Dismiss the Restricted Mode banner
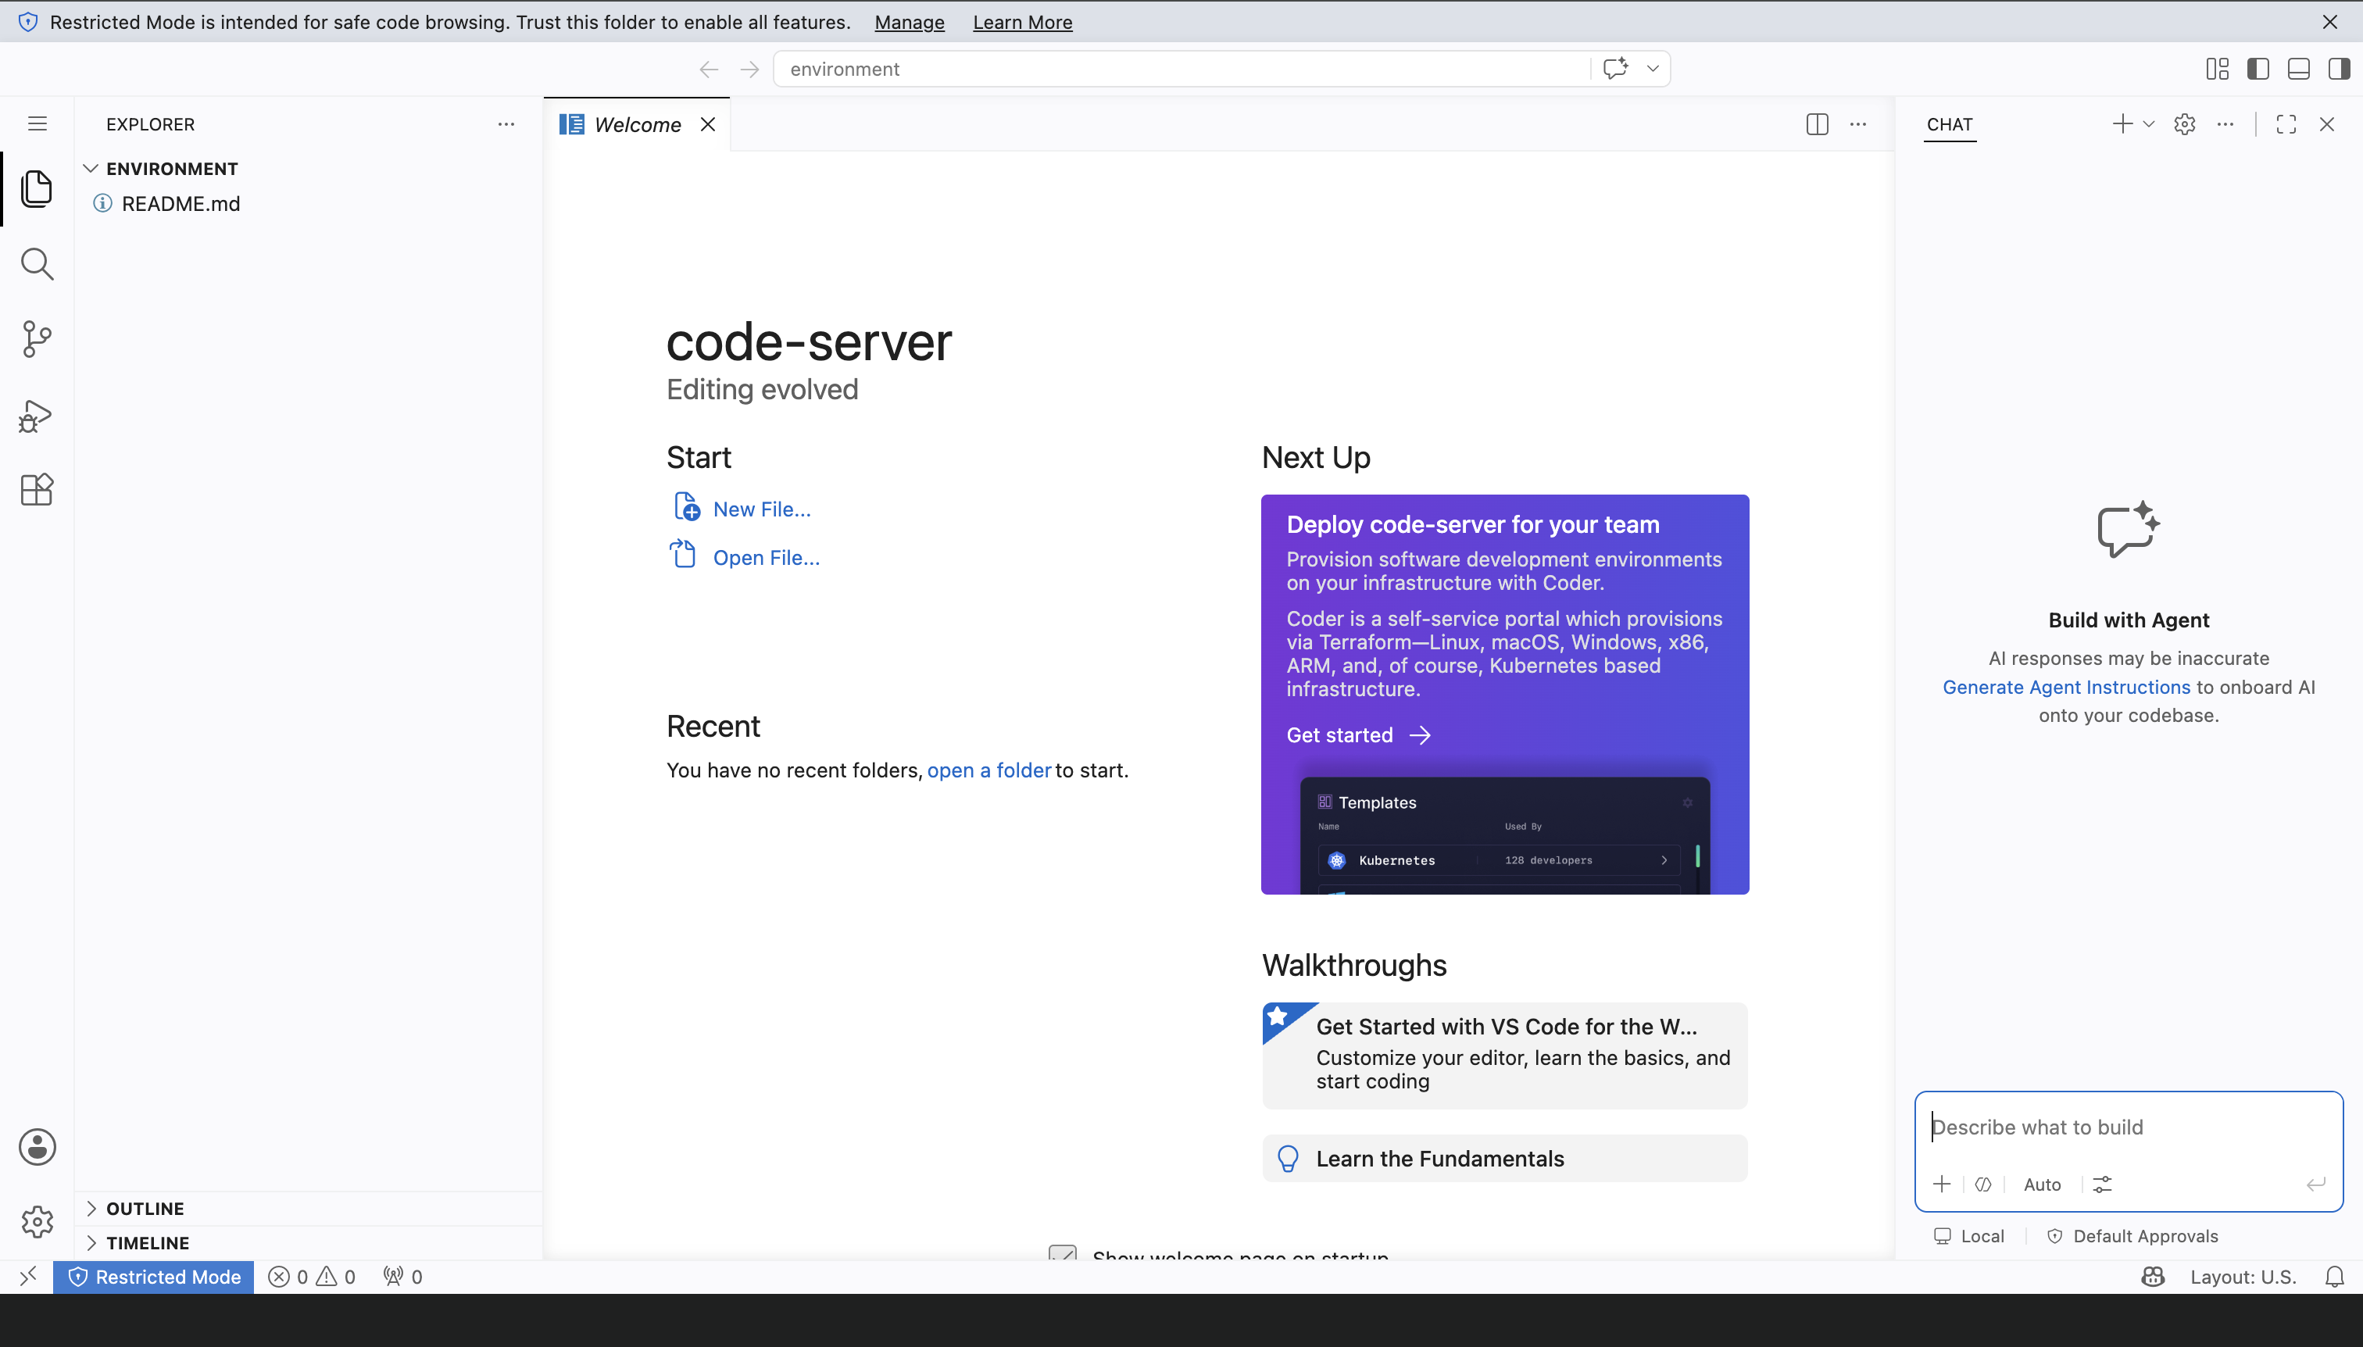 pyautogui.click(x=2329, y=22)
